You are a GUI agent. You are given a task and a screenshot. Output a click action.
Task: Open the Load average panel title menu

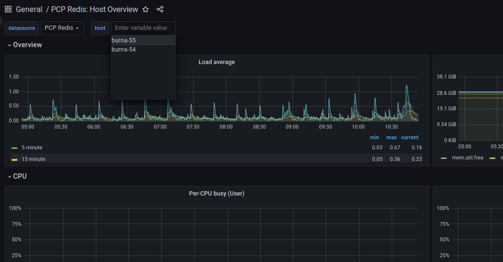click(x=216, y=62)
